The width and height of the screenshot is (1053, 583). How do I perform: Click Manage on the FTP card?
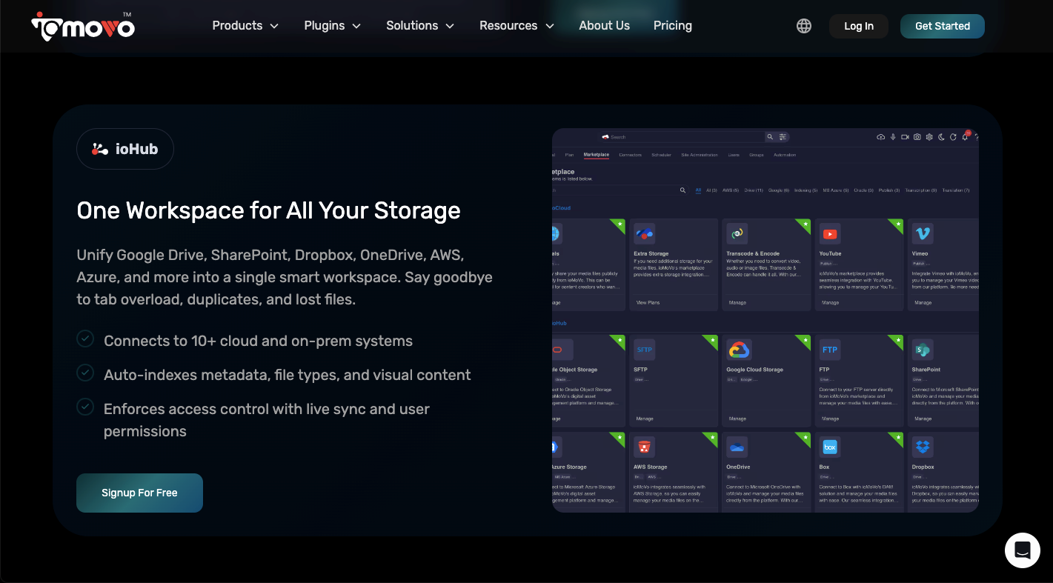pyautogui.click(x=830, y=419)
